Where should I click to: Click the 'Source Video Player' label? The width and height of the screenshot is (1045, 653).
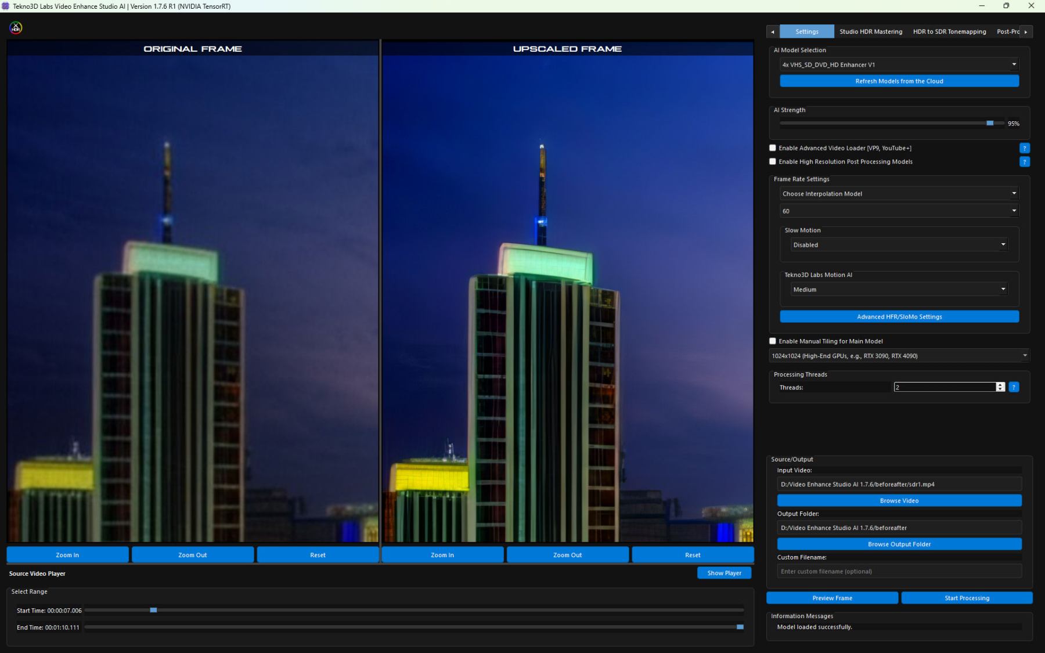coord(37,573)
